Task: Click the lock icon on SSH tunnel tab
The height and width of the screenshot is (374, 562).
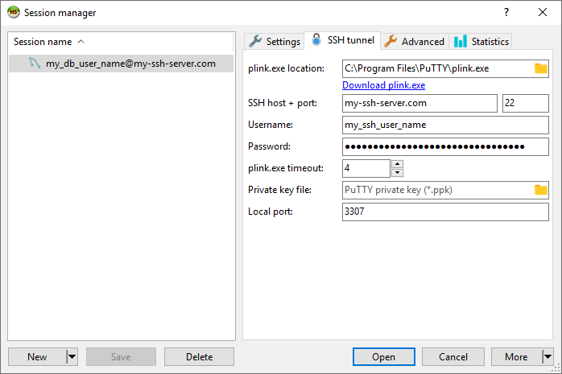Action: (316, 39)
